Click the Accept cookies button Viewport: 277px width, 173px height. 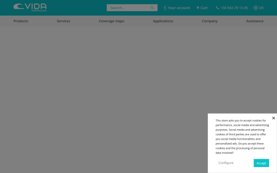click(261, 163)
